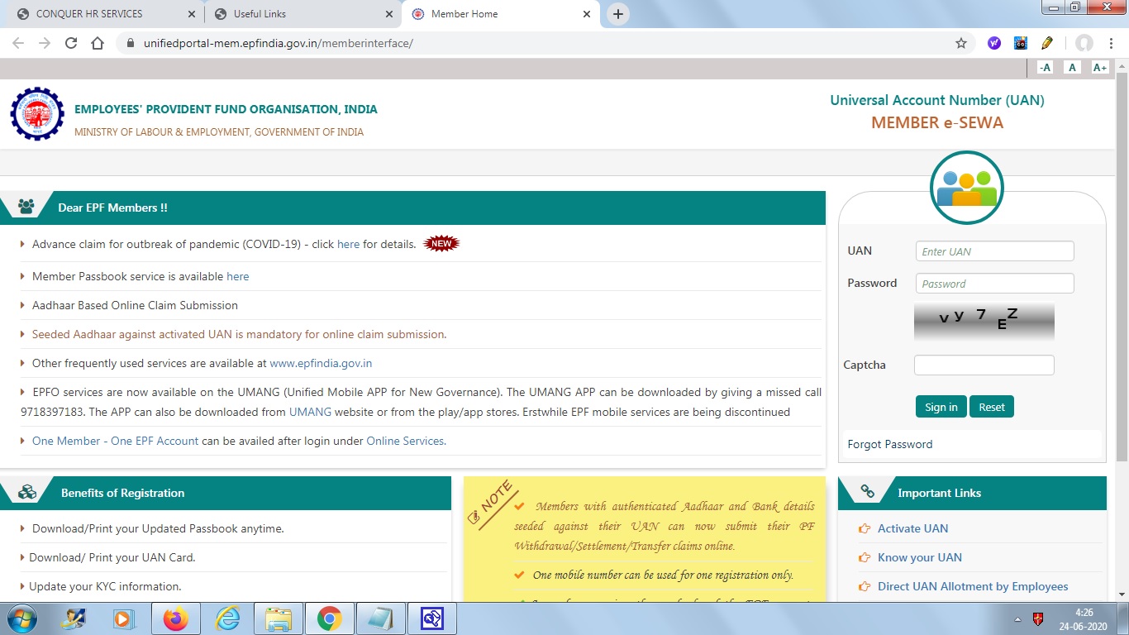Click the Know your UAN hand icon
This screenshot has height=635, width=1129.
[x=865, y=558]
